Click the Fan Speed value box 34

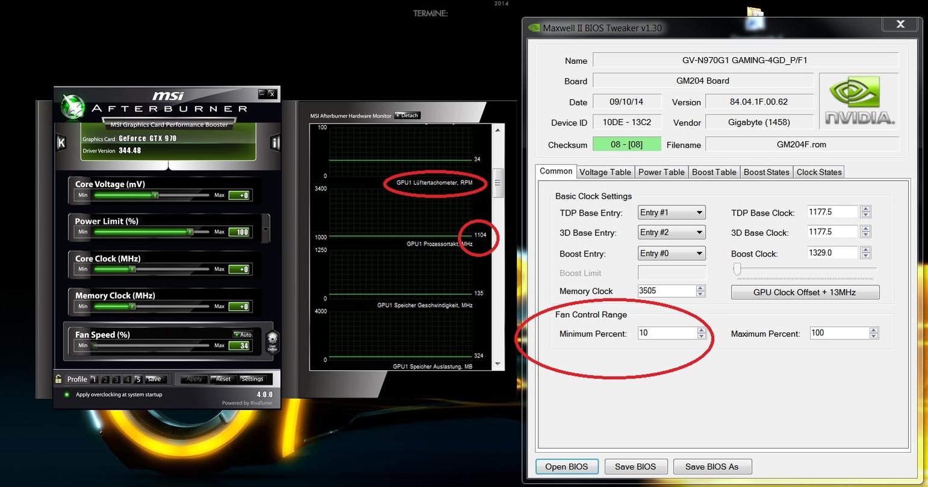(x=239, y=346)
